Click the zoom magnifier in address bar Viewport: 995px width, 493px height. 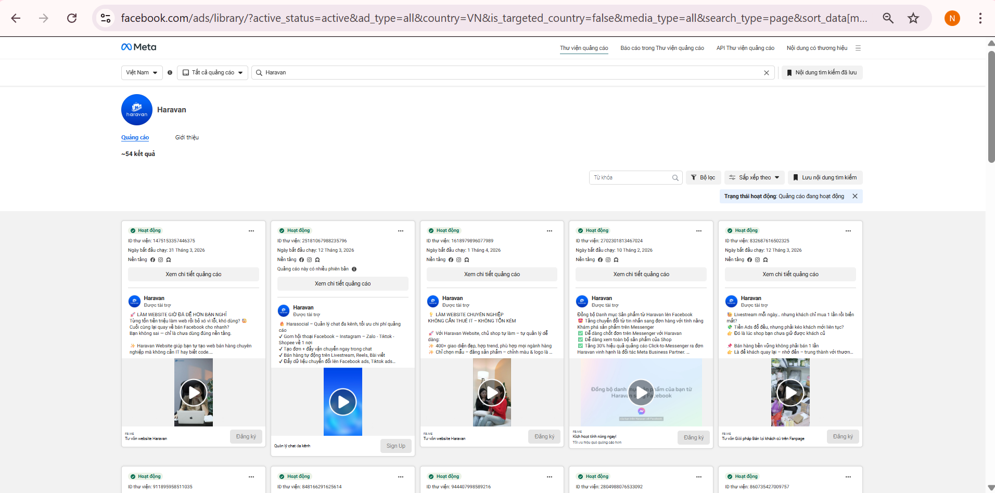888,18
